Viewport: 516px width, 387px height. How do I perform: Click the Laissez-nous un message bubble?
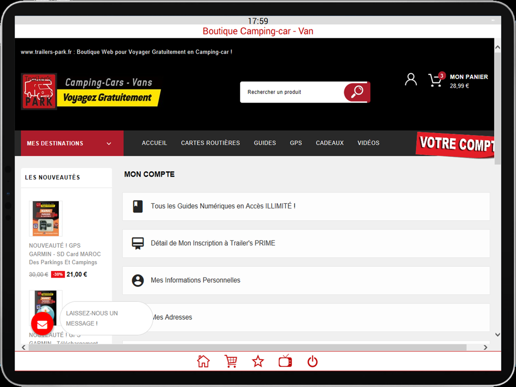pos(106,318)
